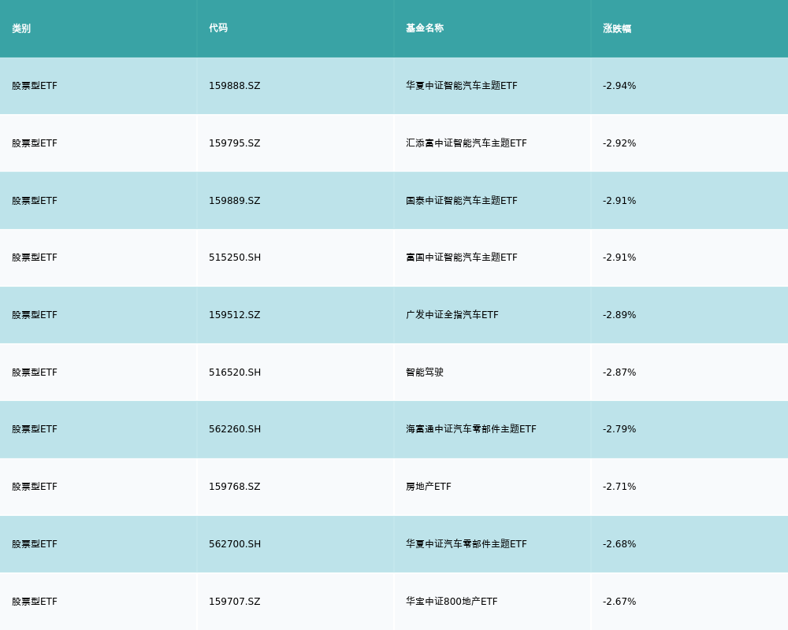Click the 代码 column header
The width and height of the screenshot is (788, 630).
(218, 28)
